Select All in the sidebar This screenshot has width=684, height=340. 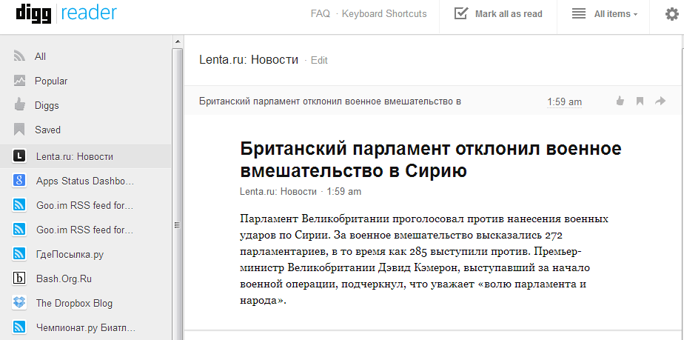[x=40, y=57]
